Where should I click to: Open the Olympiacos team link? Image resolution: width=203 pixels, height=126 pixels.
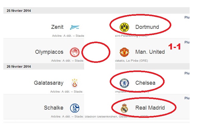49,52
